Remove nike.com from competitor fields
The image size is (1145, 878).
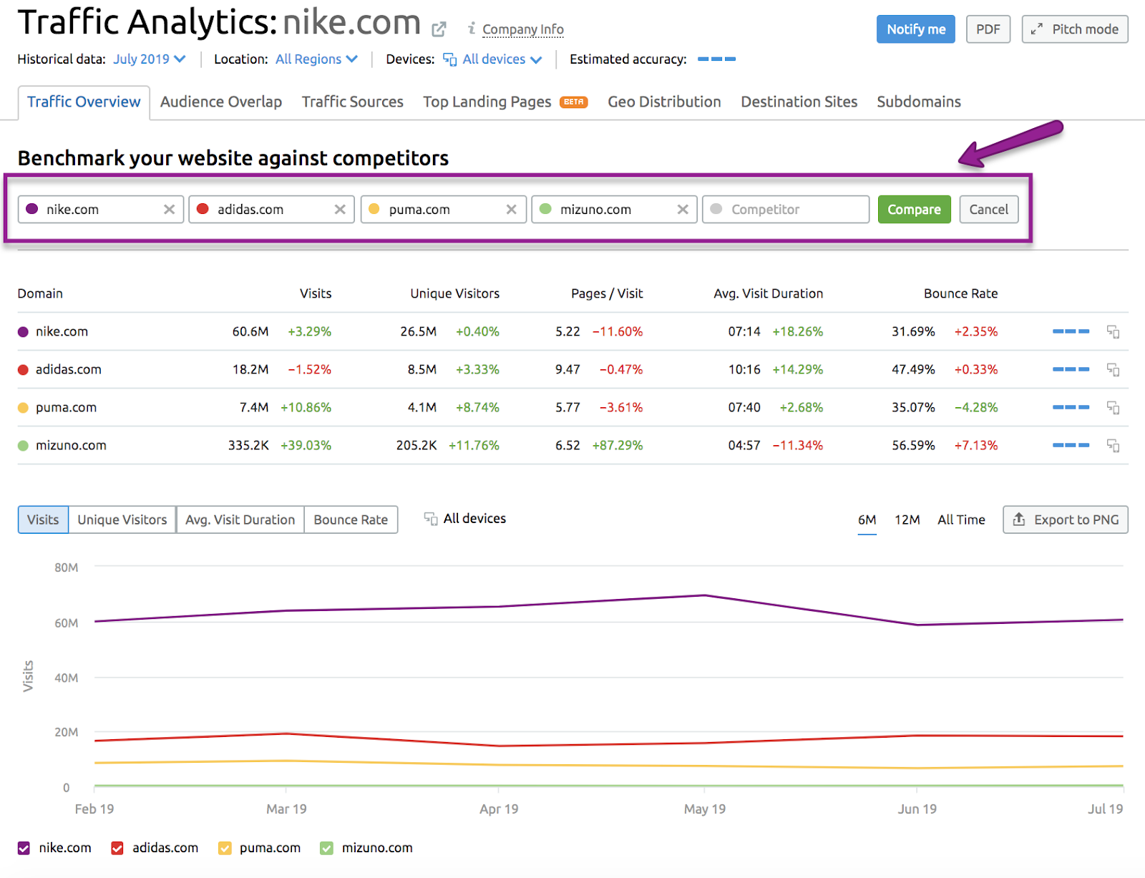pyautogui.click(x=170, y=210)
